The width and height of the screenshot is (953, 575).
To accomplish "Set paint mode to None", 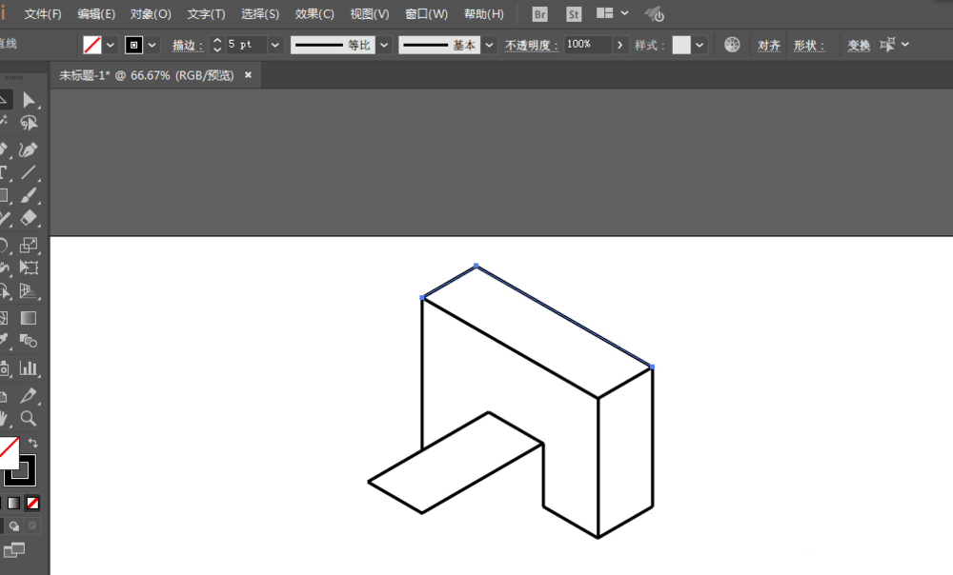I will point(32,503).
